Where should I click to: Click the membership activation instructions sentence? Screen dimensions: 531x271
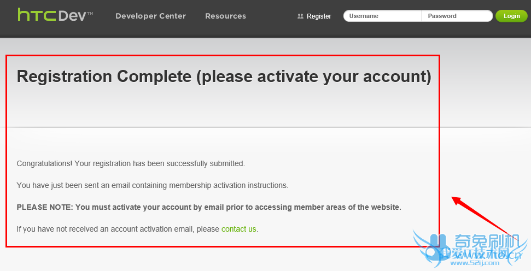[x=152, y=185]
